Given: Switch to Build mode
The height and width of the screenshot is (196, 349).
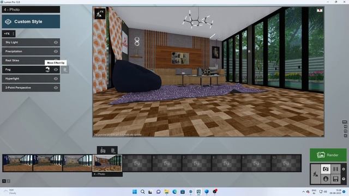Looking at the screenshot, I should tap(315, 174).
